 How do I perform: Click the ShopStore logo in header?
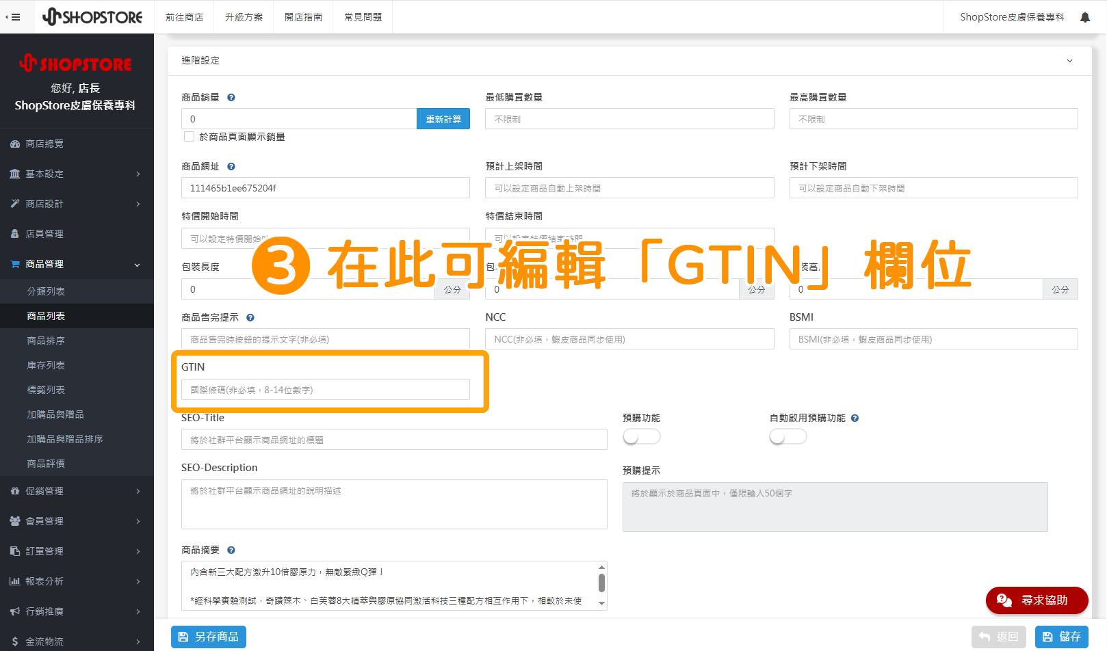tap(92, 17)
